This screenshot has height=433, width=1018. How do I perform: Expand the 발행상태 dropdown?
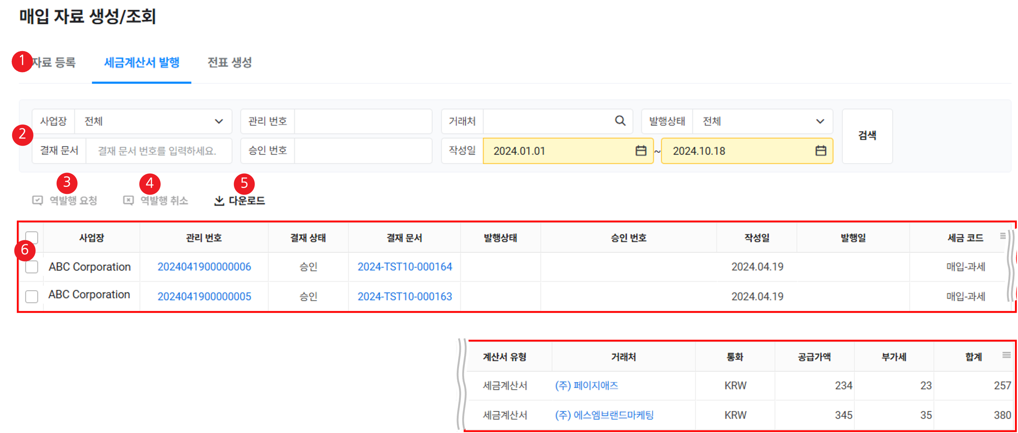coord(820,121)
